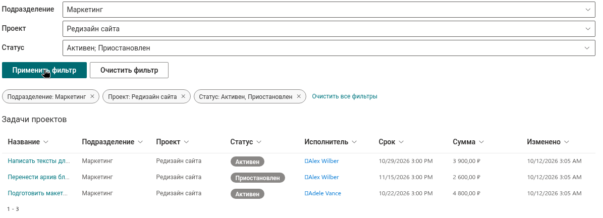The height and width of the screenshot is (218, 603).
Task: Open the Изменено column header menu
Action: [548, 142]
